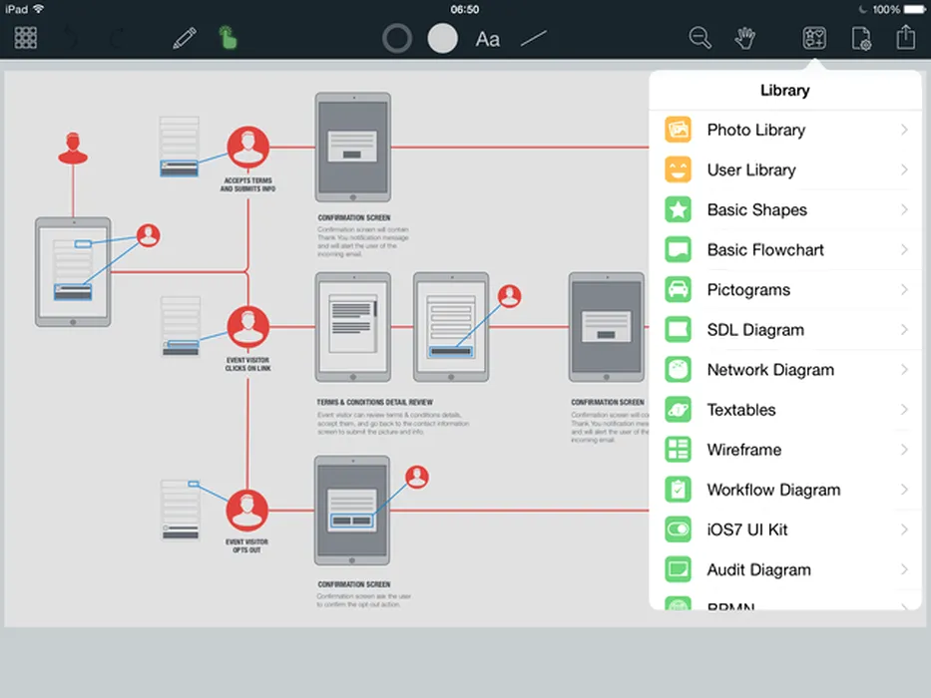Screen dimensions: 931x698
Task: Expand Photo Library chevron
Action: click(x=904, y=130)
